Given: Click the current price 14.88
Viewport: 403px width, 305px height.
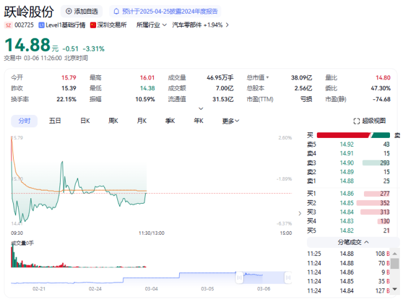Looking at the screenshot, I should 27,45.
